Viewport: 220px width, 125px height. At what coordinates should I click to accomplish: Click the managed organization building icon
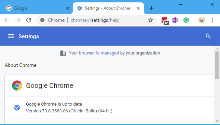click(x=63, y=53)
